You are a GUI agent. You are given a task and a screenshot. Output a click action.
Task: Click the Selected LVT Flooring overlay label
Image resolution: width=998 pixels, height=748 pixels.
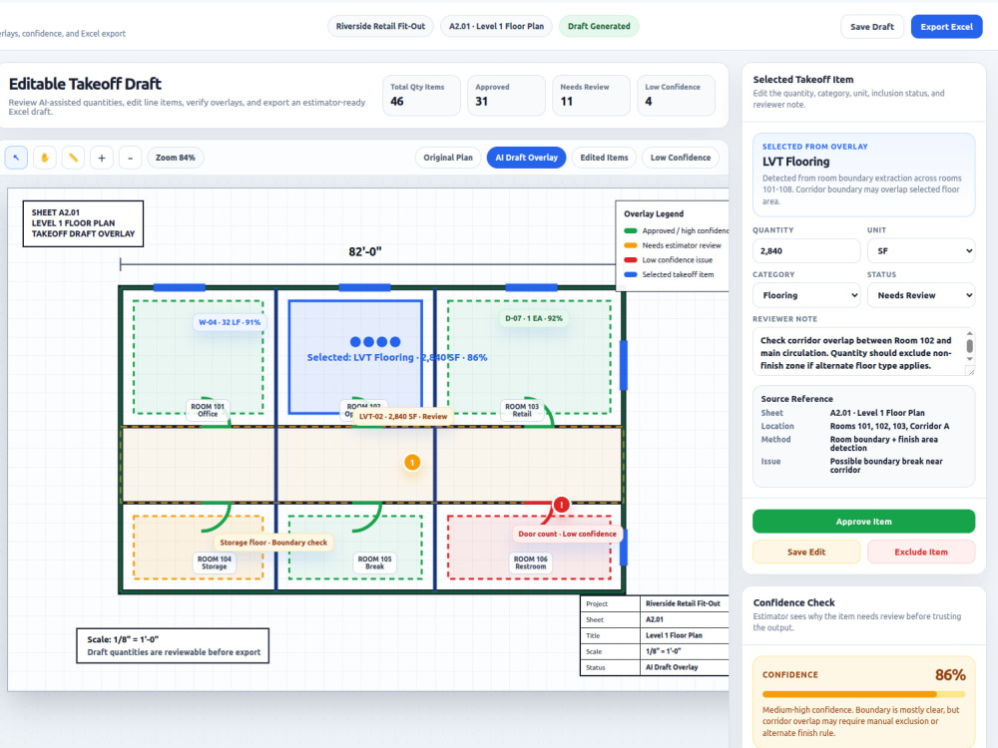tap(397, 357)
